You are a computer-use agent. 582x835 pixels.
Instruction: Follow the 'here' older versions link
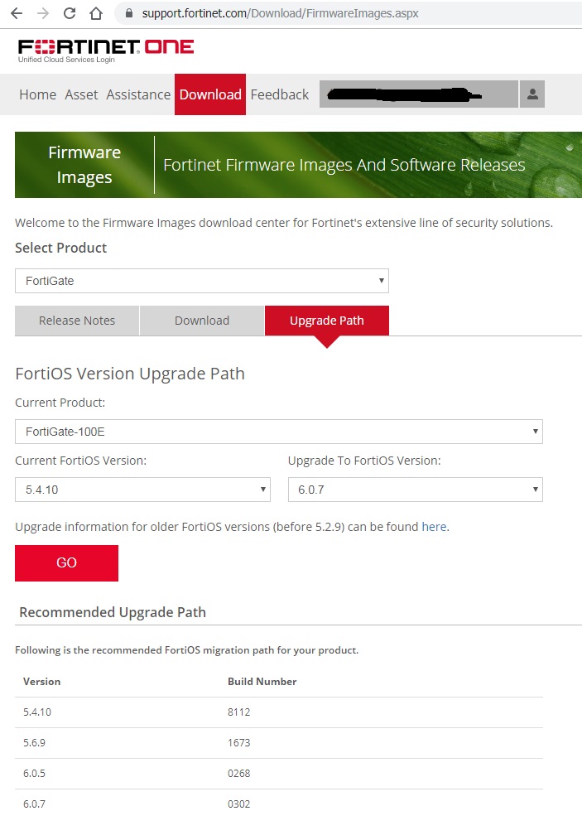pyautogui.click(x=434, y=526)
